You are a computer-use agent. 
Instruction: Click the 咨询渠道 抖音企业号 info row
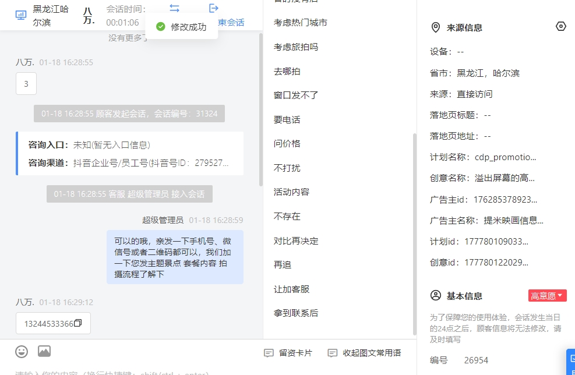coord(128,163)
